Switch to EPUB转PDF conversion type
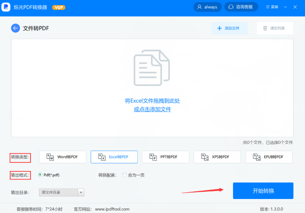Viewport: 305px width, 213px height. pyautogui.click(x=269, y=157)
